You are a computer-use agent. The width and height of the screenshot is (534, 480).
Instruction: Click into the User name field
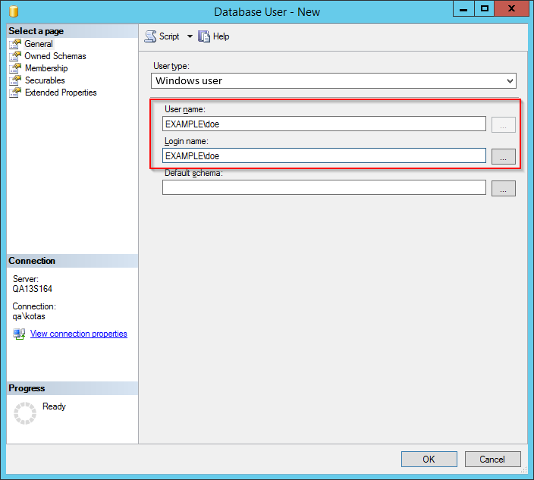pos(324,124)
